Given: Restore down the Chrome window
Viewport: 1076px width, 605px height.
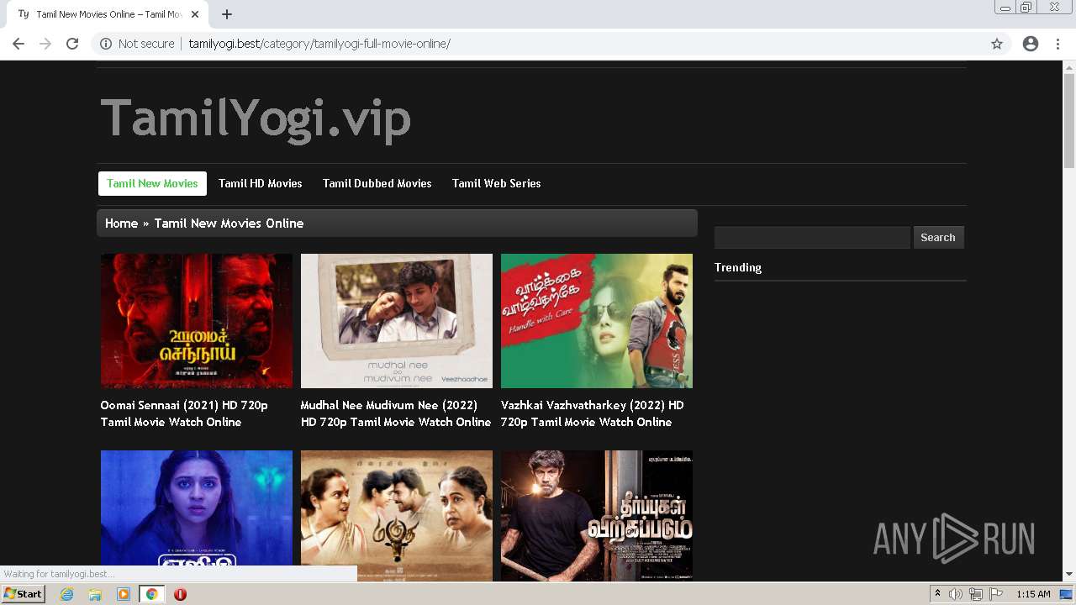Looking at the screenshot, I should coord(1026,8).
